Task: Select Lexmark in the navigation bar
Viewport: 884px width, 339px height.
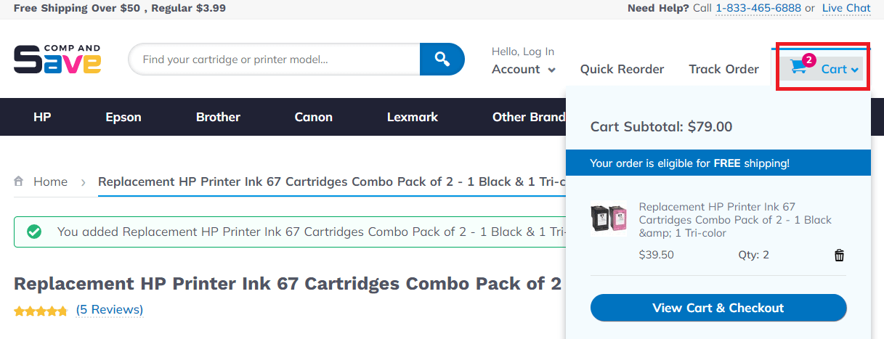Action: (413, 117)
